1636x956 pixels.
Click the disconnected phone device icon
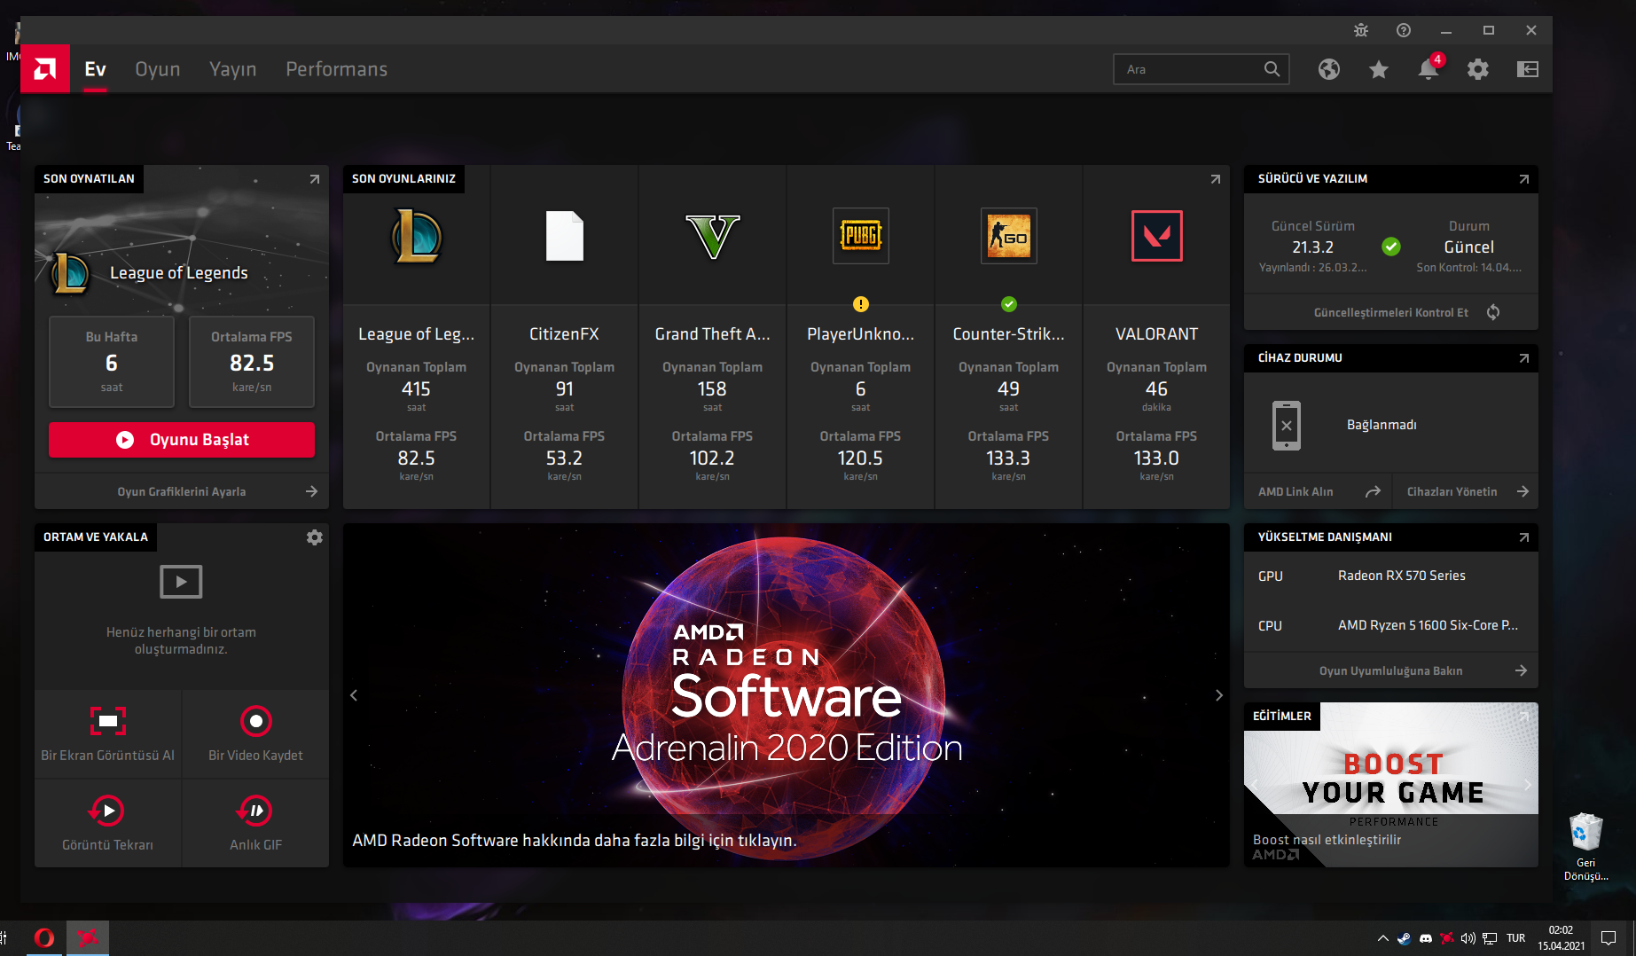tap(1287, 426)
